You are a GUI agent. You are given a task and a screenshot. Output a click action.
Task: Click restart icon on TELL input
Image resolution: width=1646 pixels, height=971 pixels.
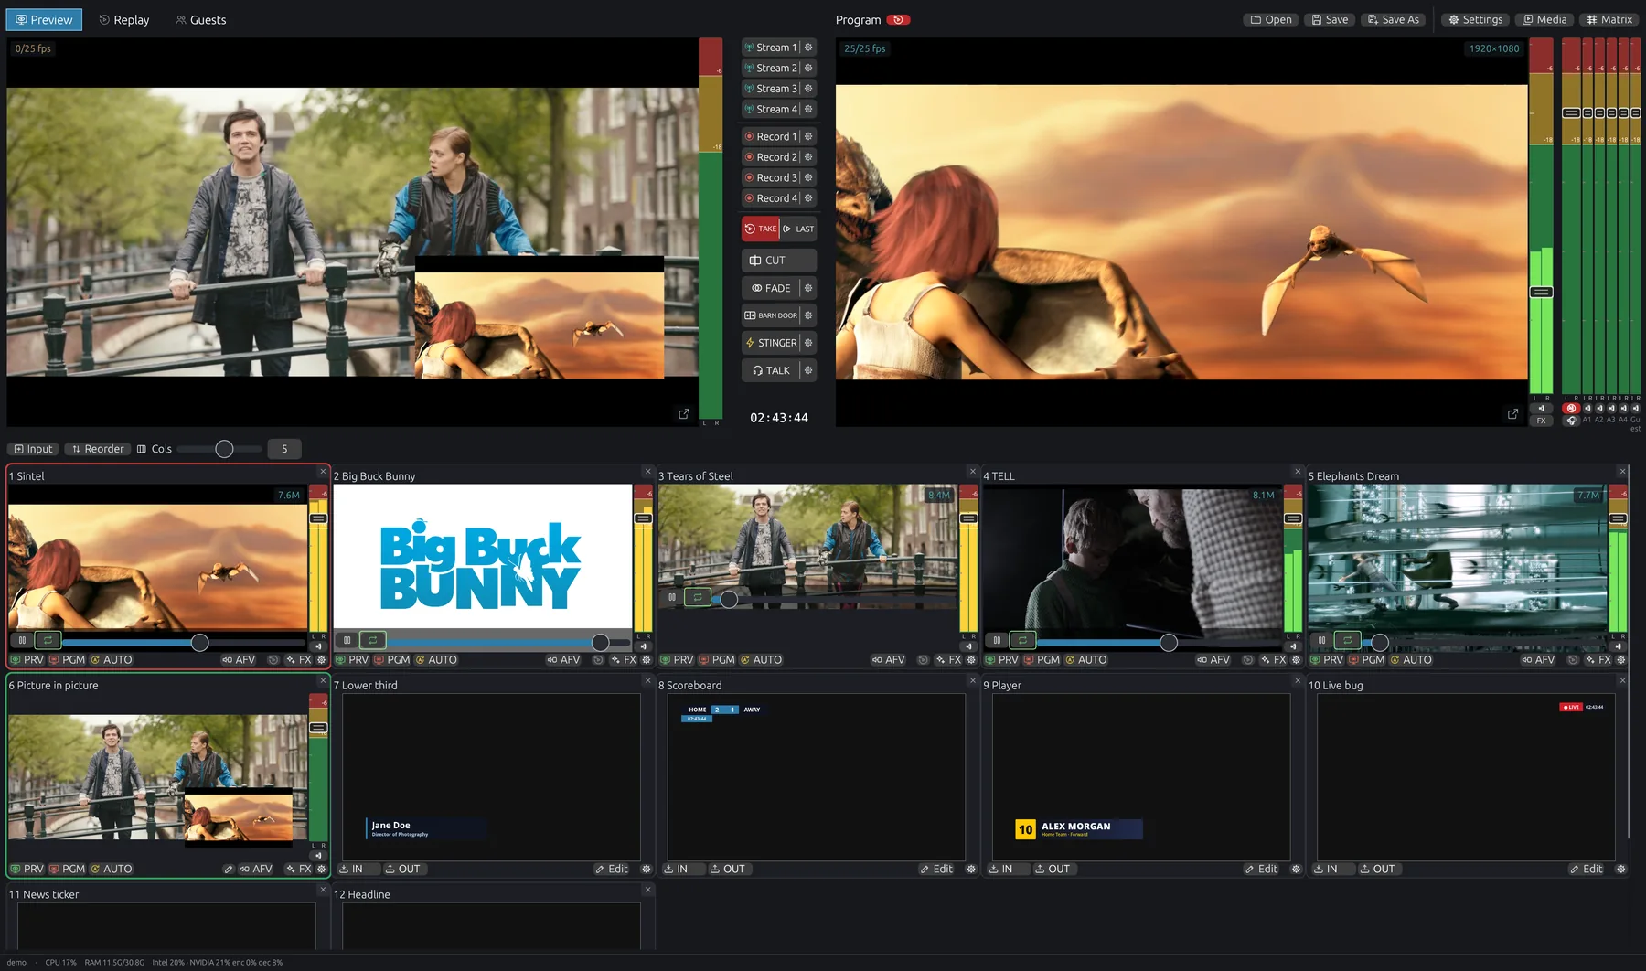tap(1247, 660)
